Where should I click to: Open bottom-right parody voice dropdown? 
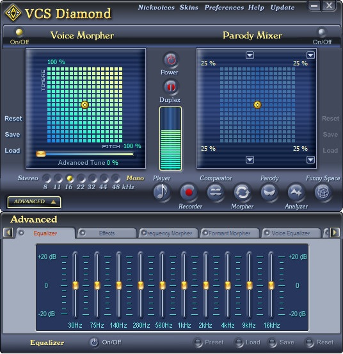coord(310,160)
